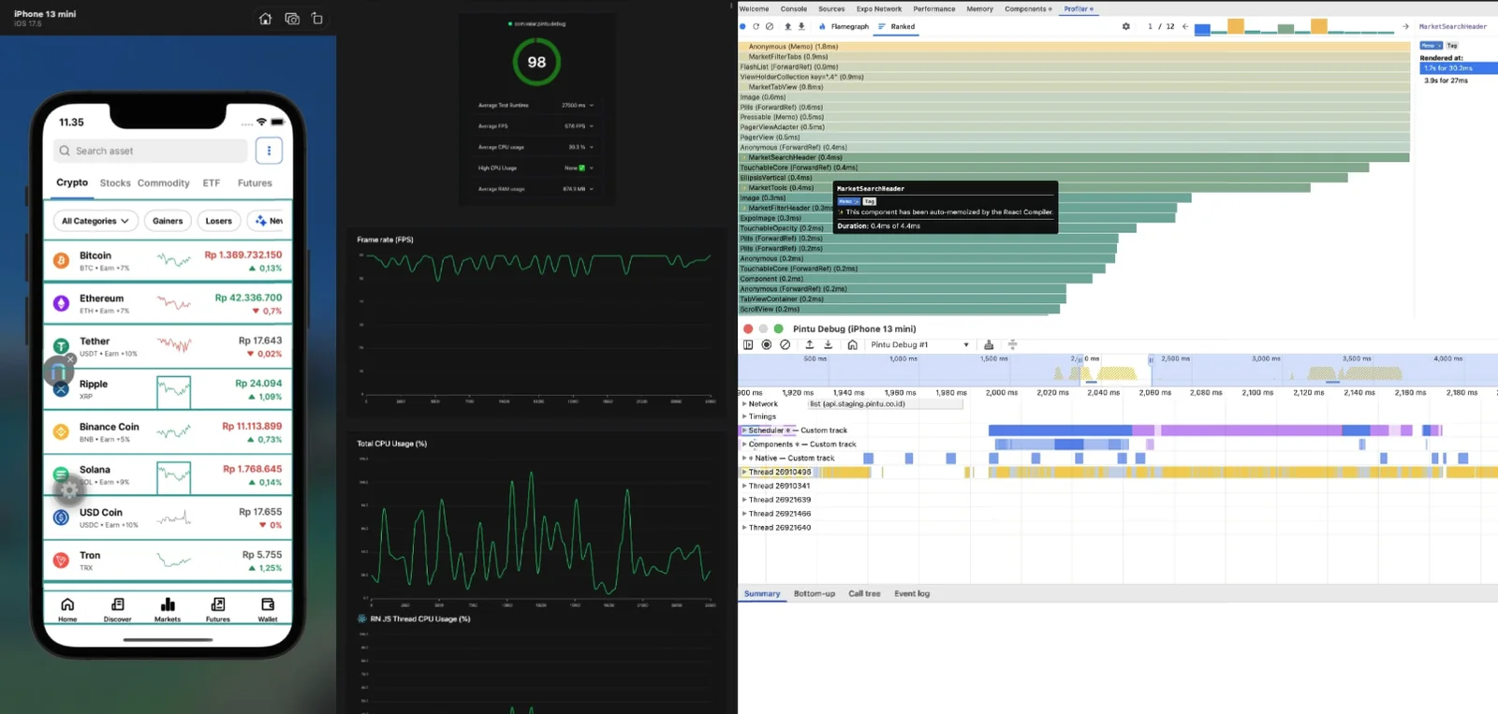Click the download profile icon in Pintu Debug
Viewport: 1498px width, 714px height.
828,344
